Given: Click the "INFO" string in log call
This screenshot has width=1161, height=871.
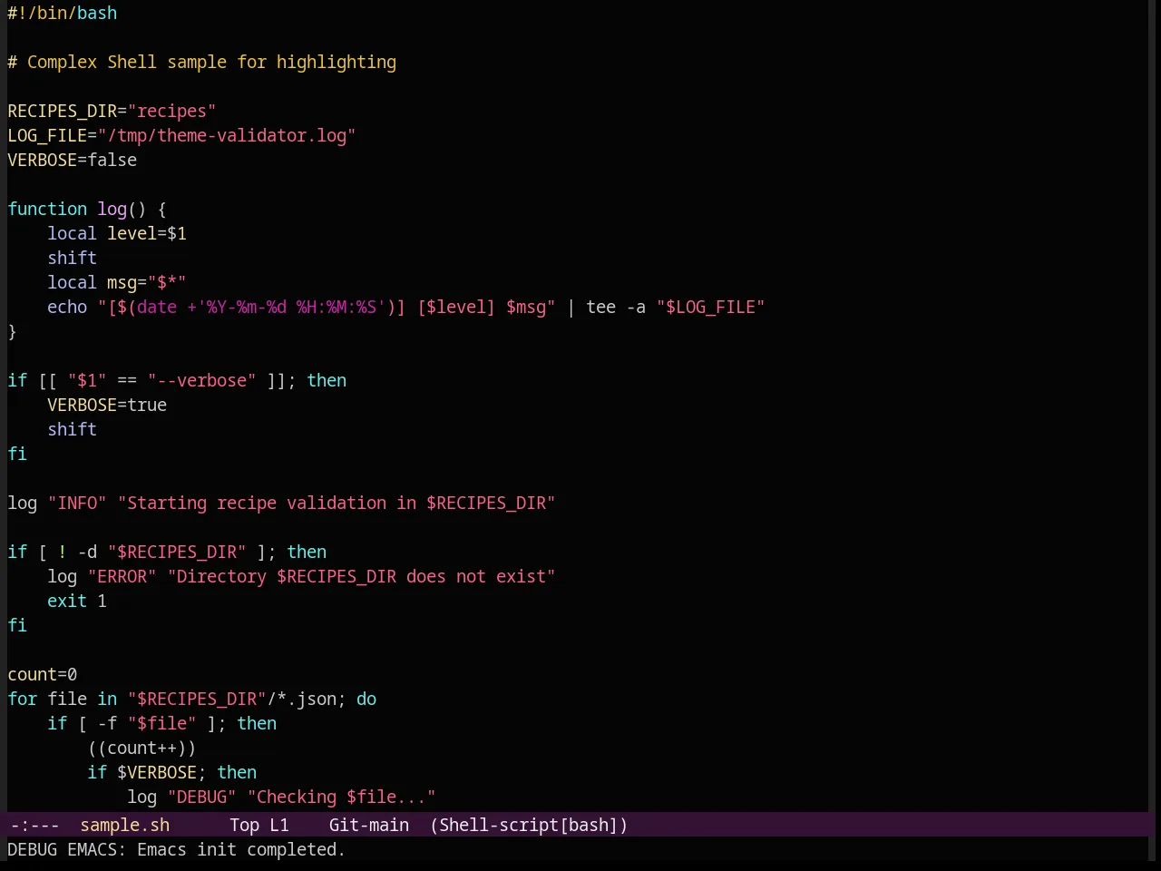Looking at the screenshot, I should [x=77, y=504].
